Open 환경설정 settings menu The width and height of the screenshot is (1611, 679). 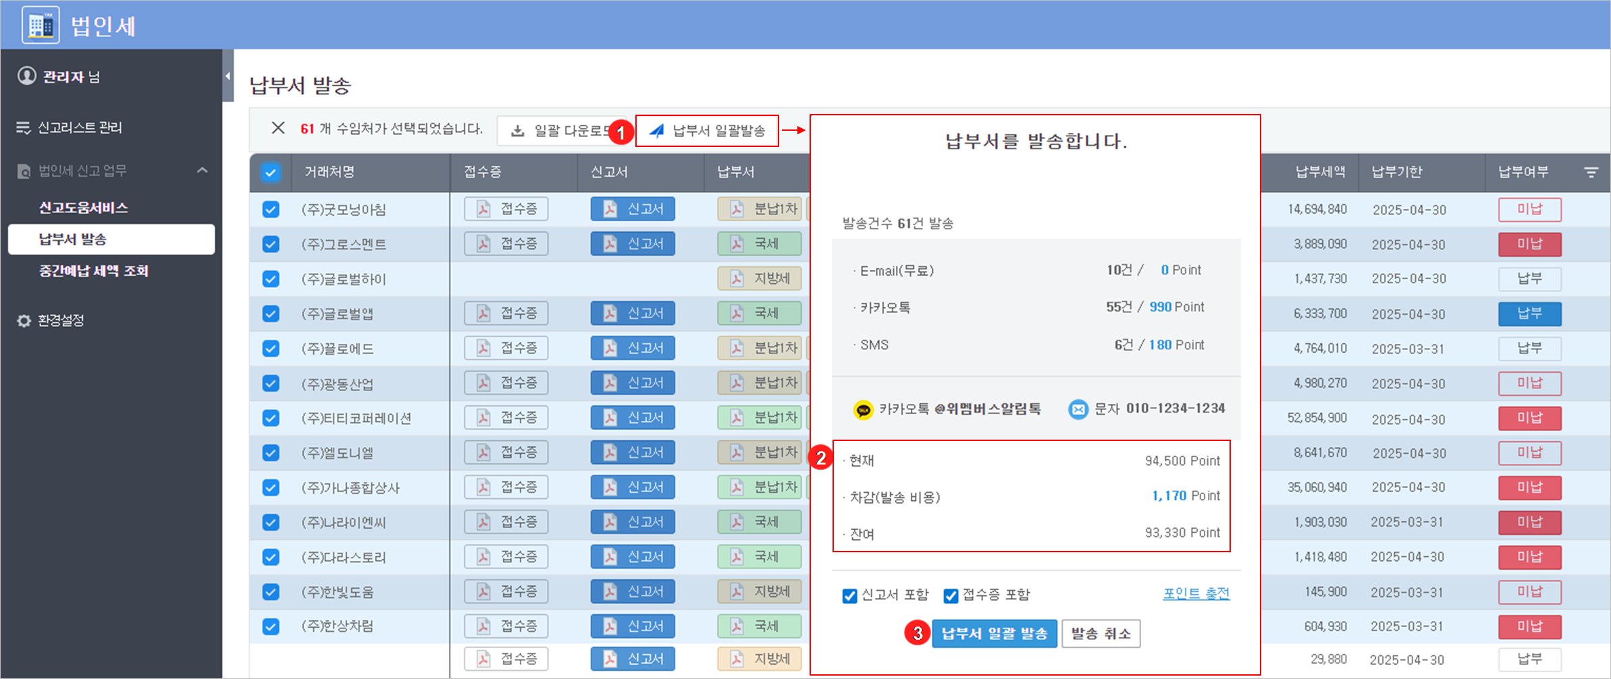click(x=51, y=320)
